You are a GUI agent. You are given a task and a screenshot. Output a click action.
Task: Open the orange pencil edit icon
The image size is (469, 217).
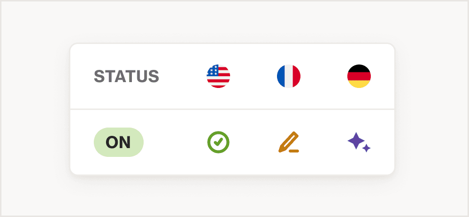[x=289, y=142]
